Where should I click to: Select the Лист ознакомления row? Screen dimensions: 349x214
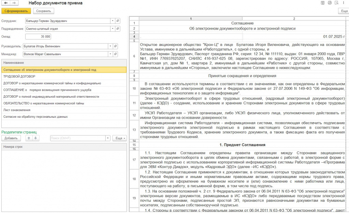(x=64, y=110)
